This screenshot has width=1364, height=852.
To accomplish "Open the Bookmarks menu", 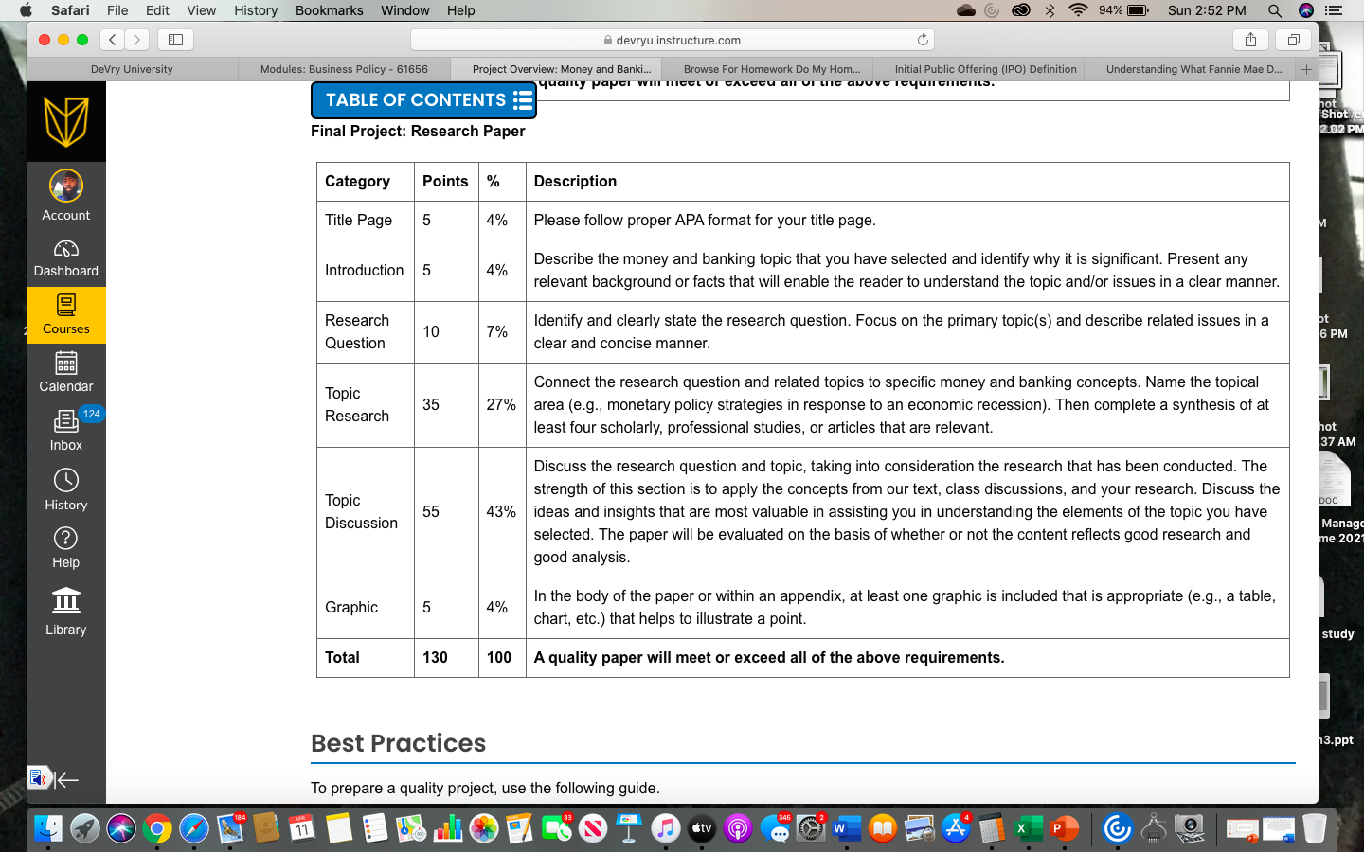I will click(329, 10).
